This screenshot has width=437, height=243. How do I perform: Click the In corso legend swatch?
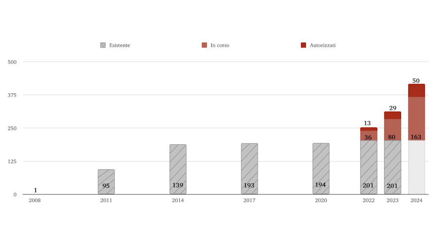click(x=204, y=45)
